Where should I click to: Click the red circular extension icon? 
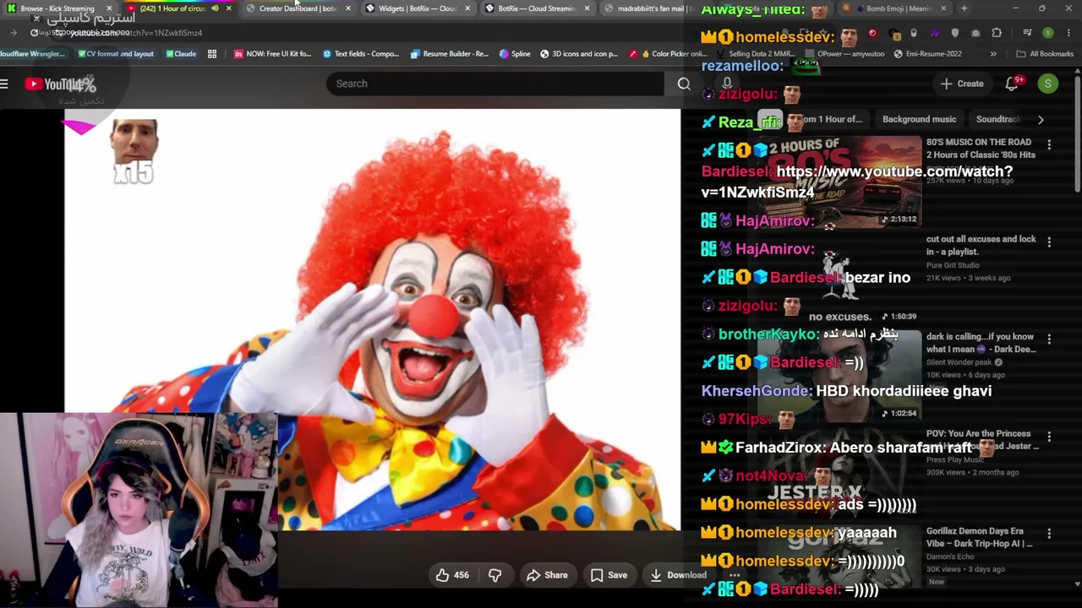[x=872, y=33]
